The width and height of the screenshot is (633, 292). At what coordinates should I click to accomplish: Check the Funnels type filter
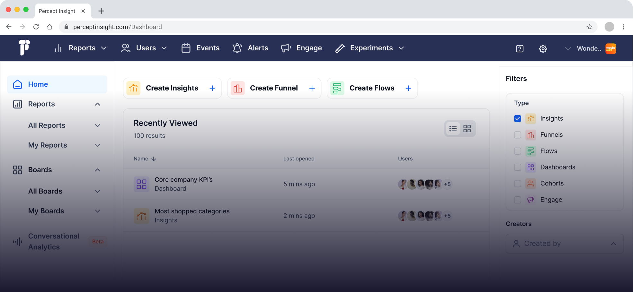tap(518, 135)
